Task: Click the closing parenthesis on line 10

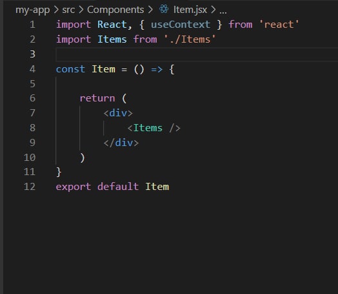Action: 83,158
